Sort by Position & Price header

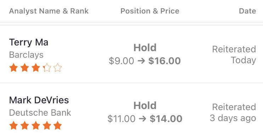click(150, 11)
